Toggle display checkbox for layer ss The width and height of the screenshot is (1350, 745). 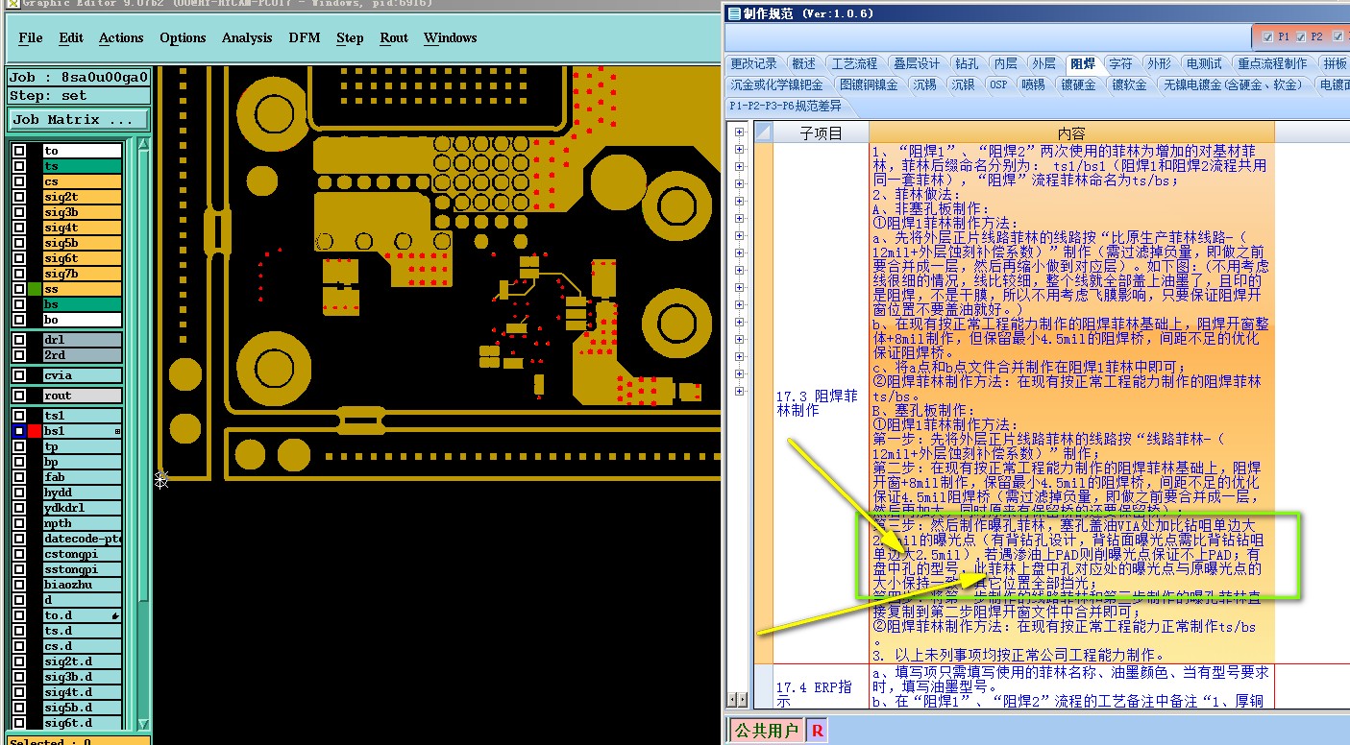click(19, 289)
